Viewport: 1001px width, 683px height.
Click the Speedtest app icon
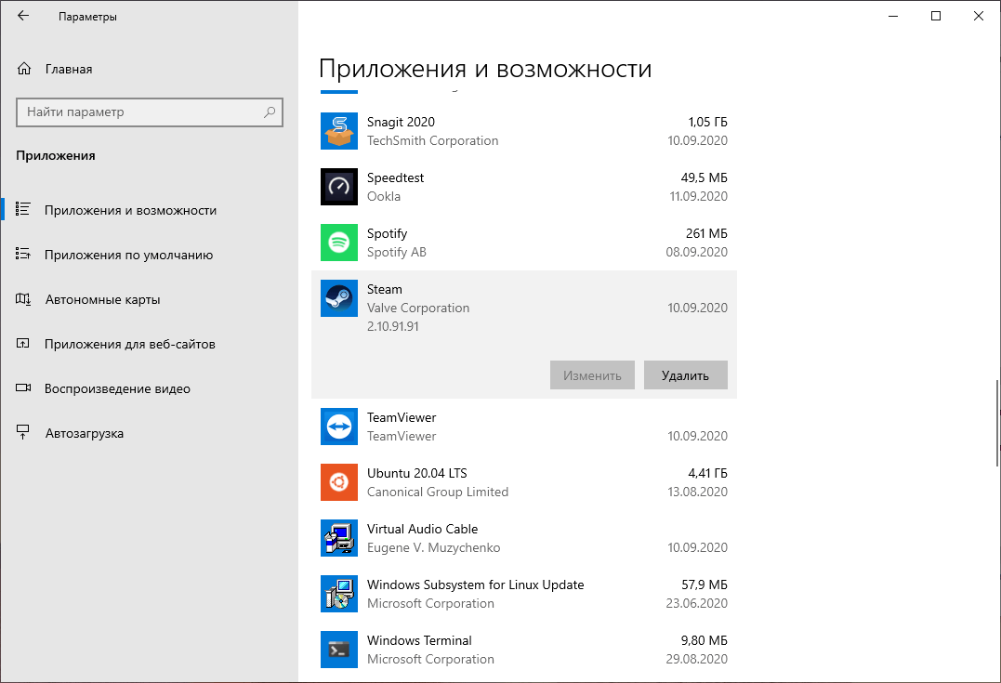[339, 187]
